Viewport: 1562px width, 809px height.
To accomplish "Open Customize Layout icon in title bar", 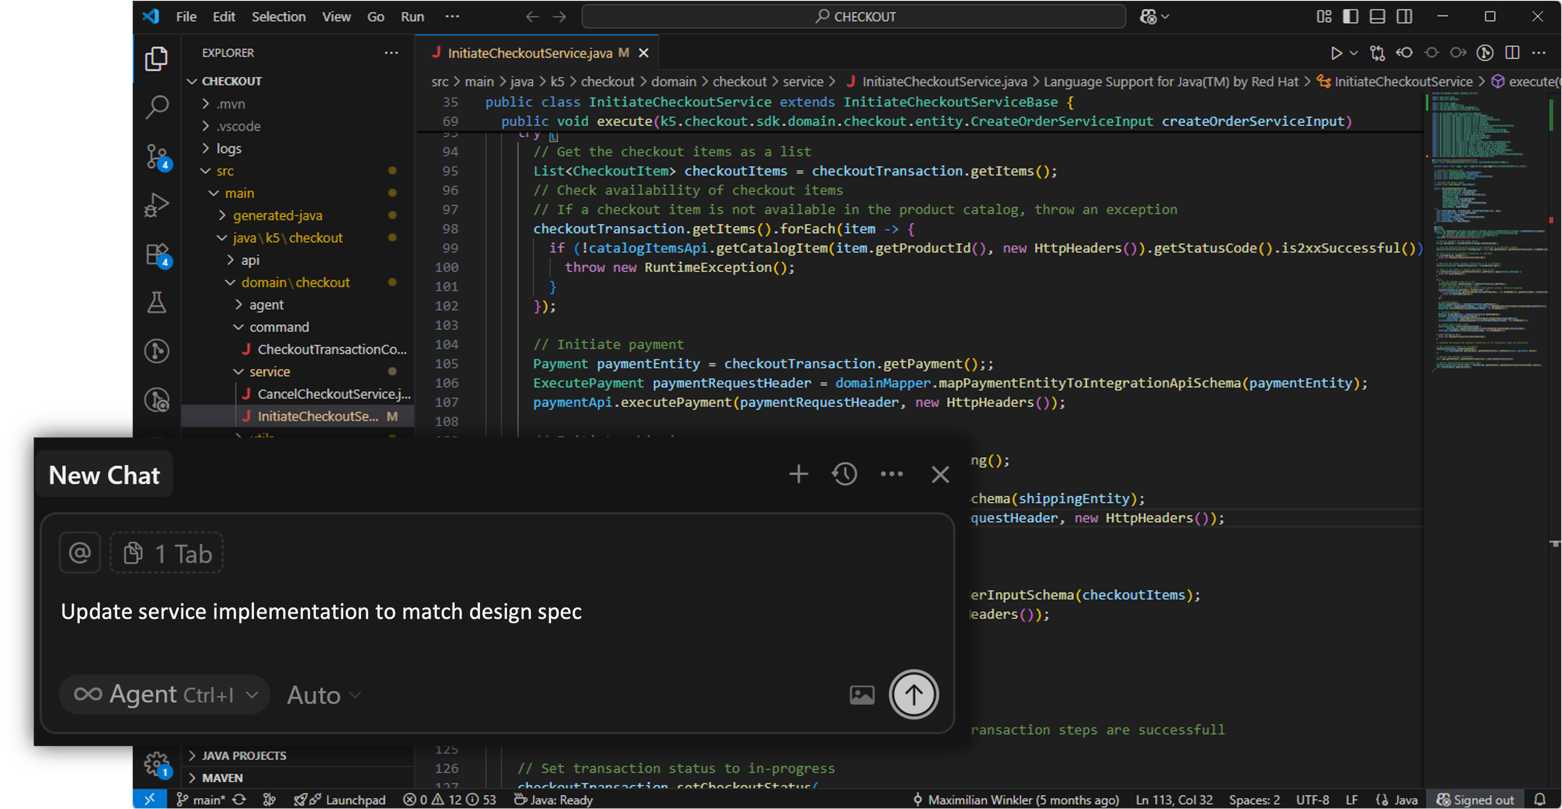I will tap(1324, 16).
